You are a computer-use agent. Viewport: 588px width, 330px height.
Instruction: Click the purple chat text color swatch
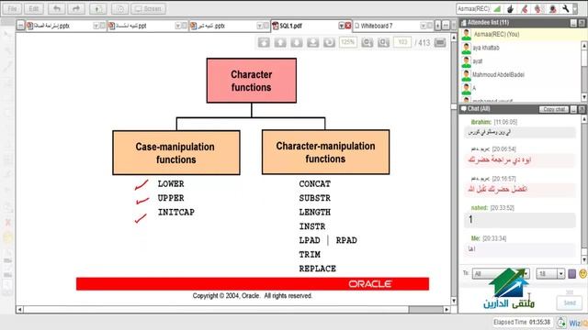coord(571,274)
